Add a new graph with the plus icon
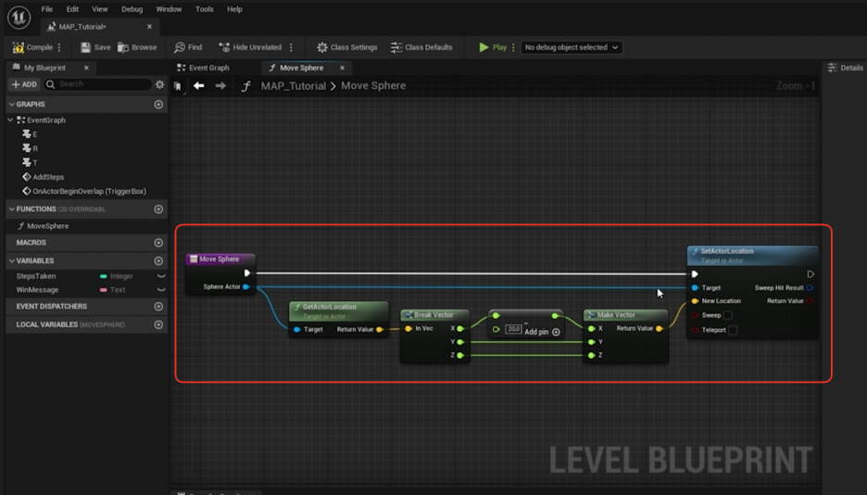This screenshot has width=867, height=495. [x=158, y=105]
